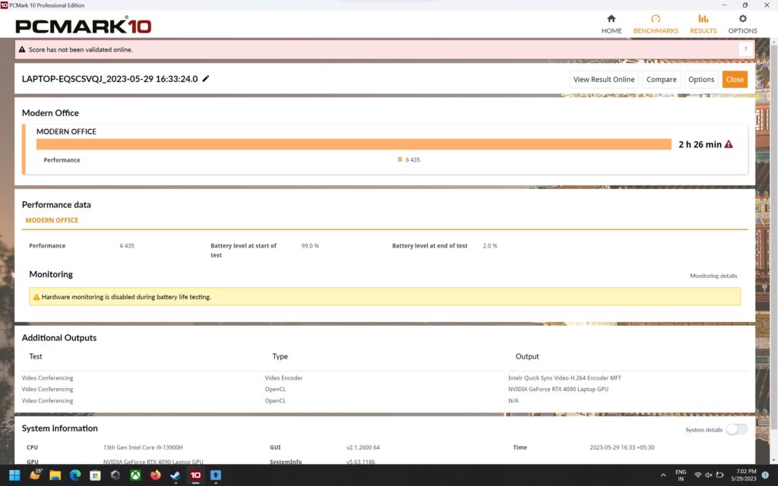Click the NVIDIA GeForce RTX 4090 output row
The image size is (778, 486).
tap(558, 390)
